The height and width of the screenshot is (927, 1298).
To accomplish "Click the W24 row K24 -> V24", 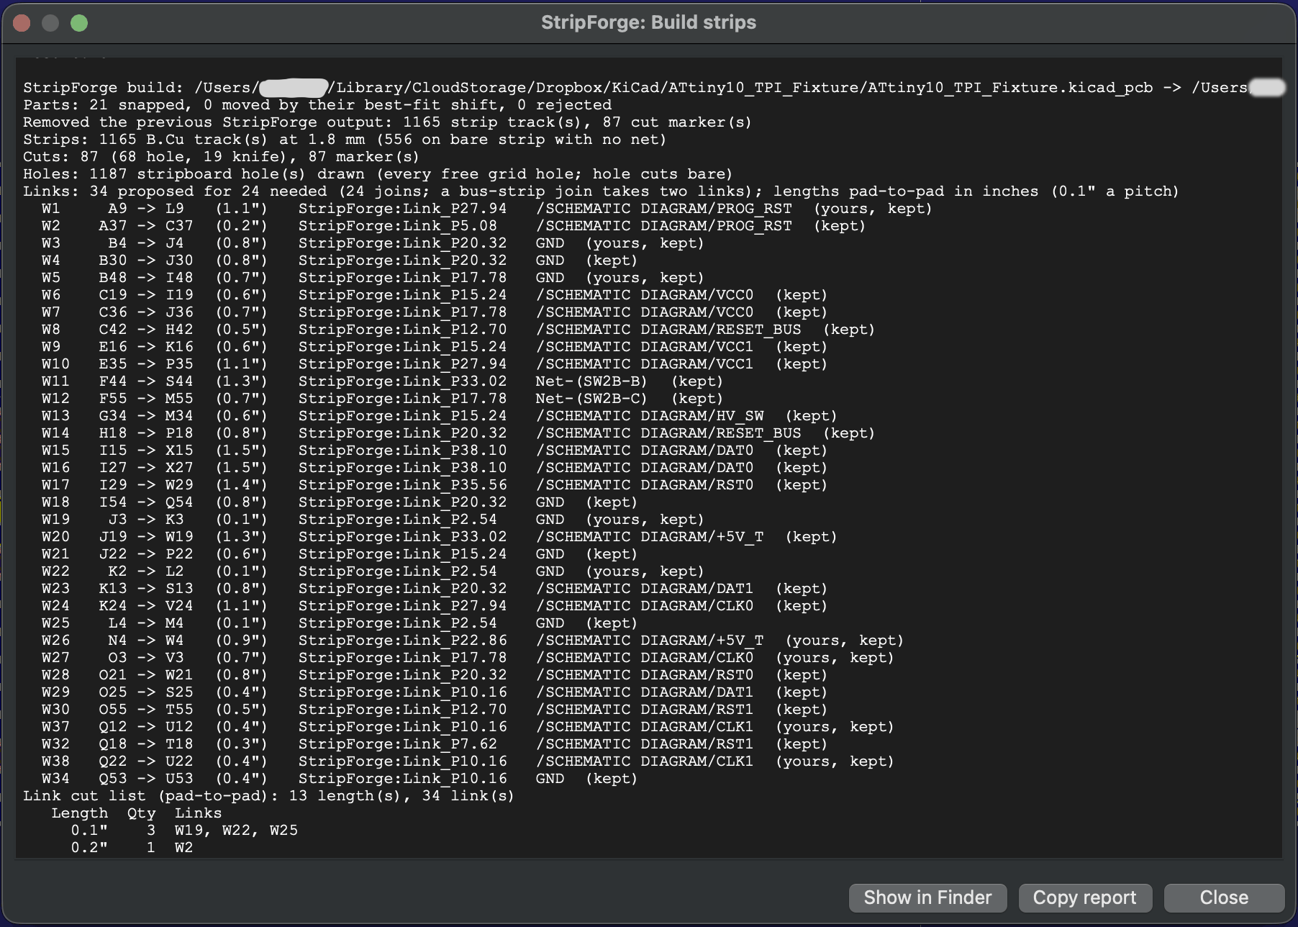I will pyautogui.click(x=435, y=606).
